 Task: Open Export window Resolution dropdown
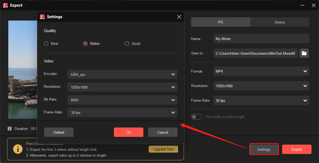click(262, 86)
